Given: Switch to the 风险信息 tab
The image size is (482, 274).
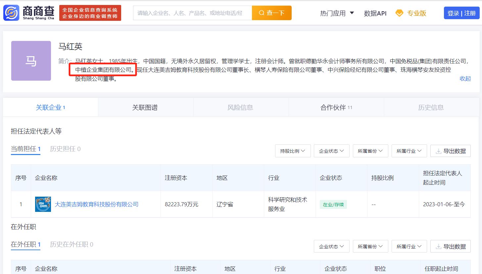Looking at the screenshot, I should coord(240,107).
